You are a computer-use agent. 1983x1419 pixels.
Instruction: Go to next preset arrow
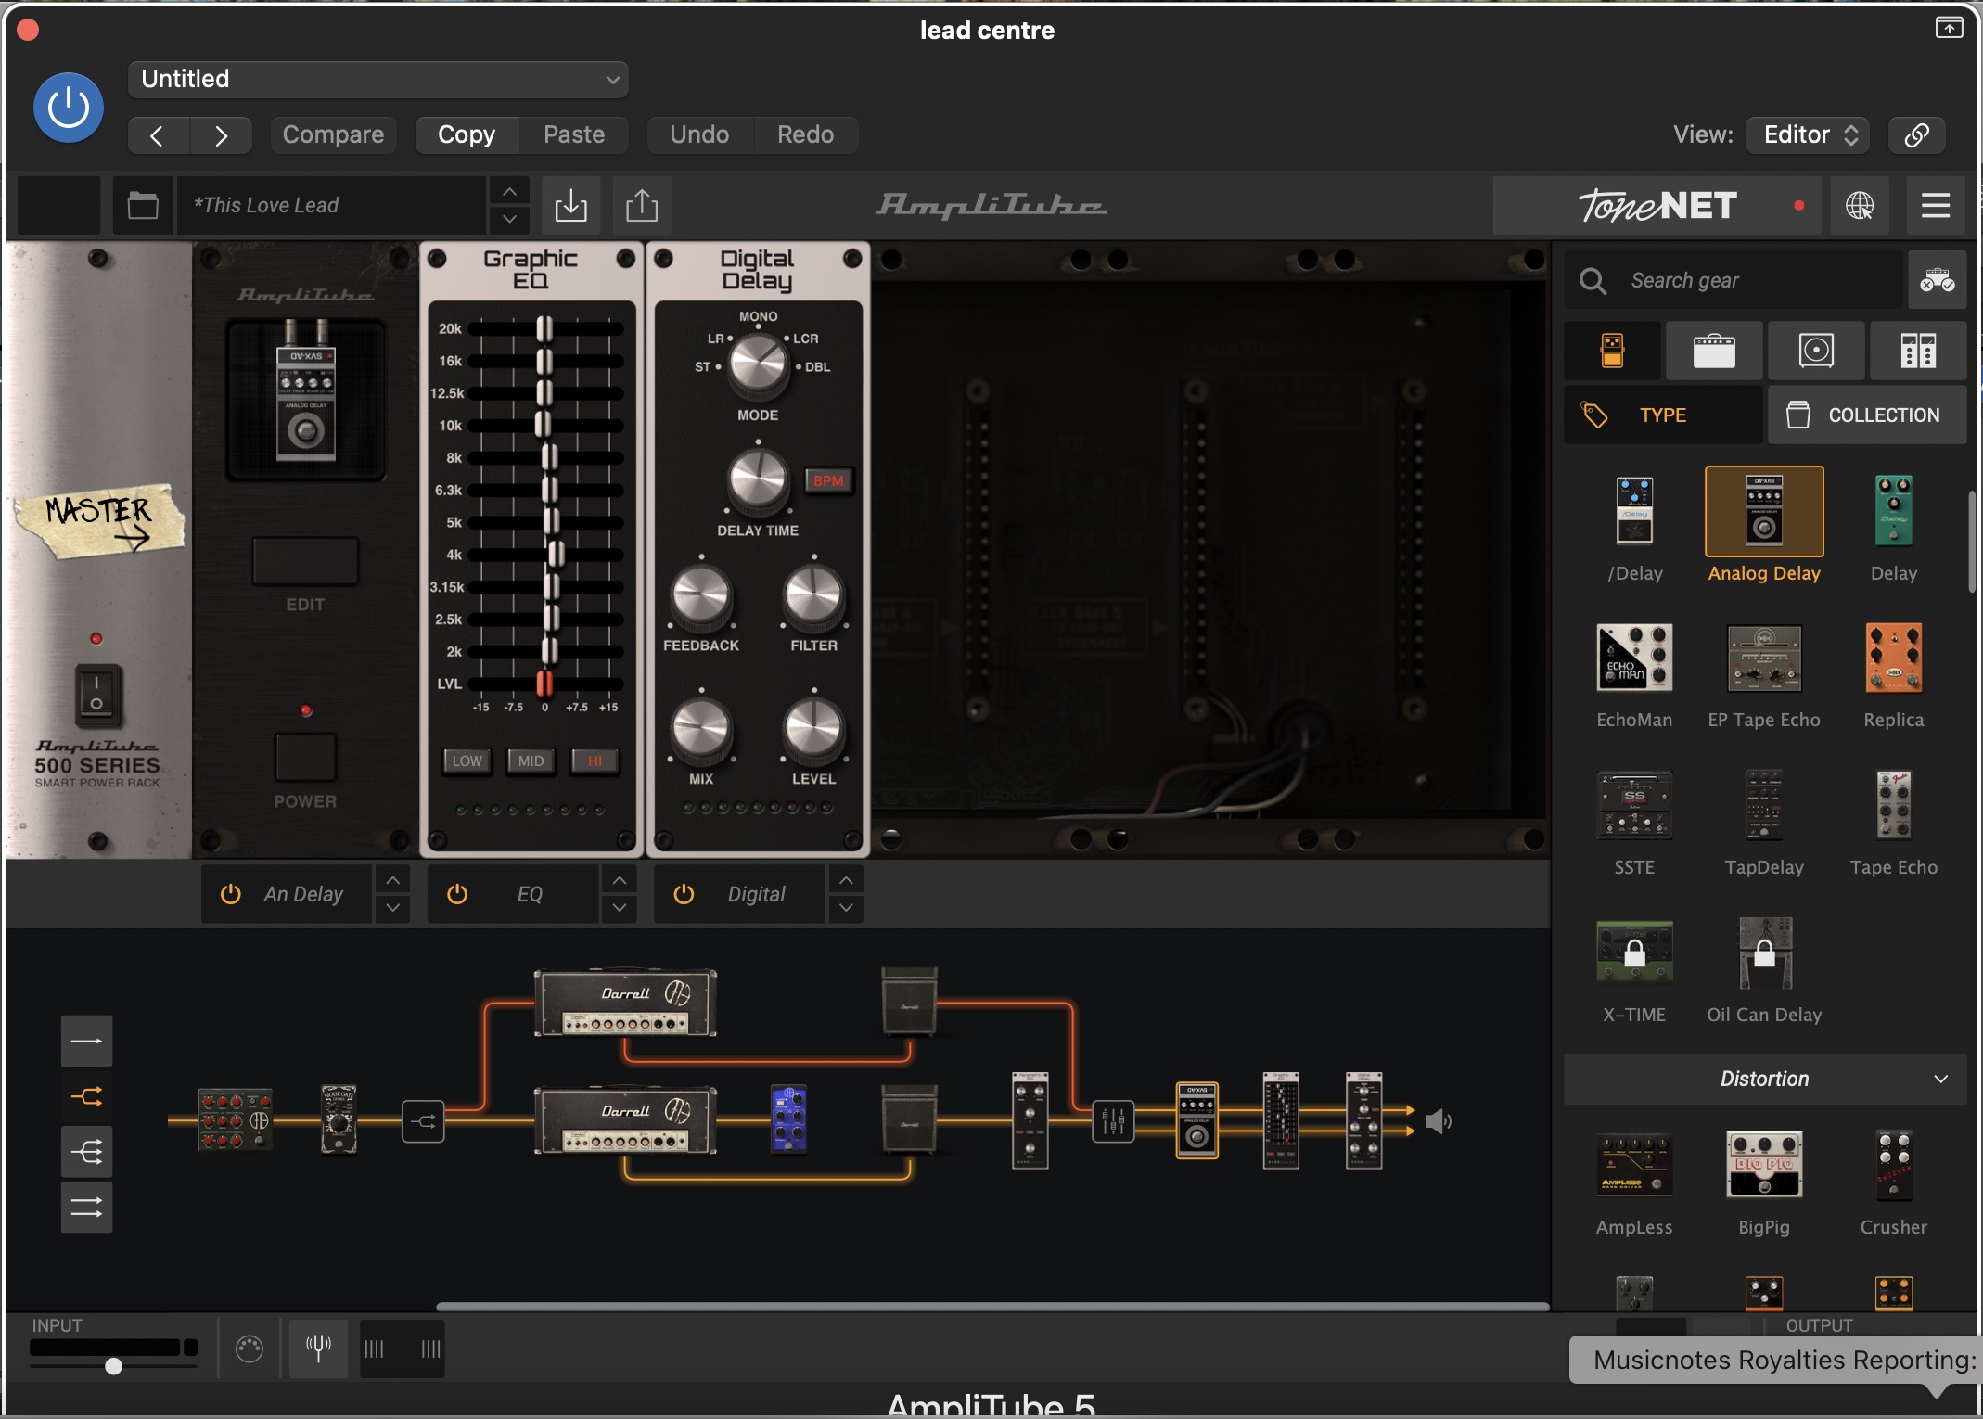point(221,135)
